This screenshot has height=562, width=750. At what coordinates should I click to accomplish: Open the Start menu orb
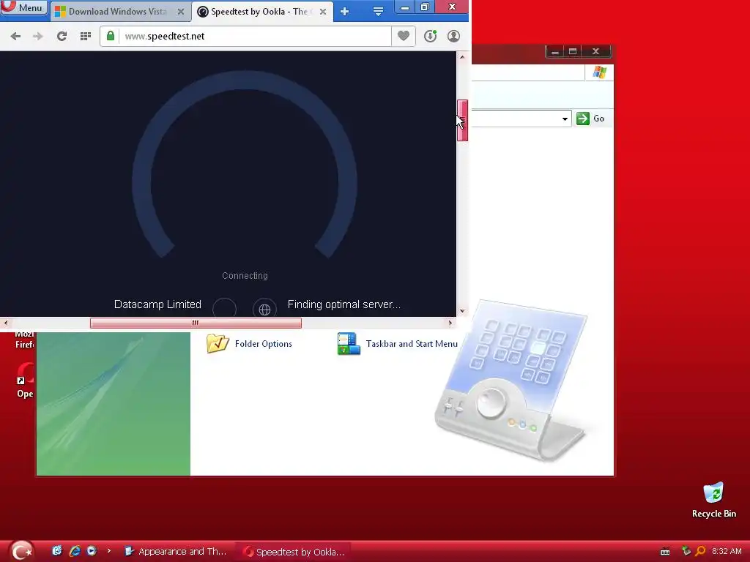(x=21, y=552)
